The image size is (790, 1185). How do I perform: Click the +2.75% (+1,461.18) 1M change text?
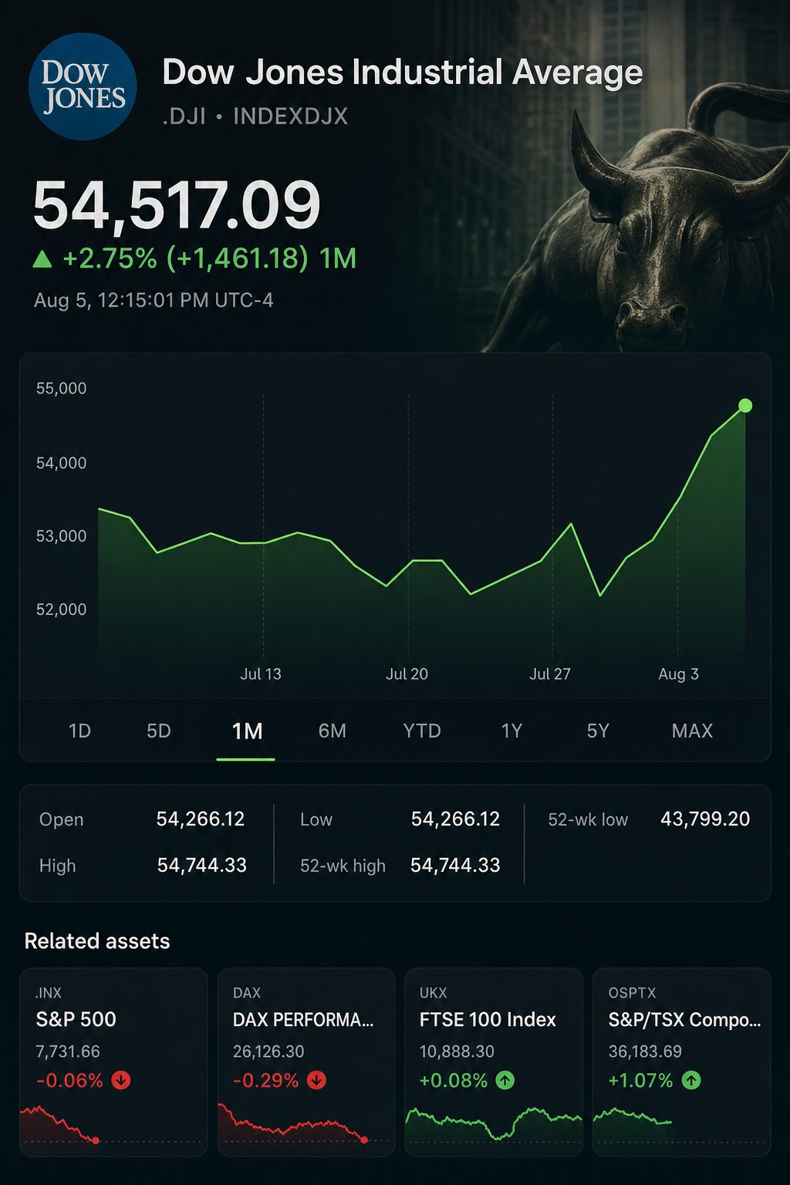pos(210,258)
